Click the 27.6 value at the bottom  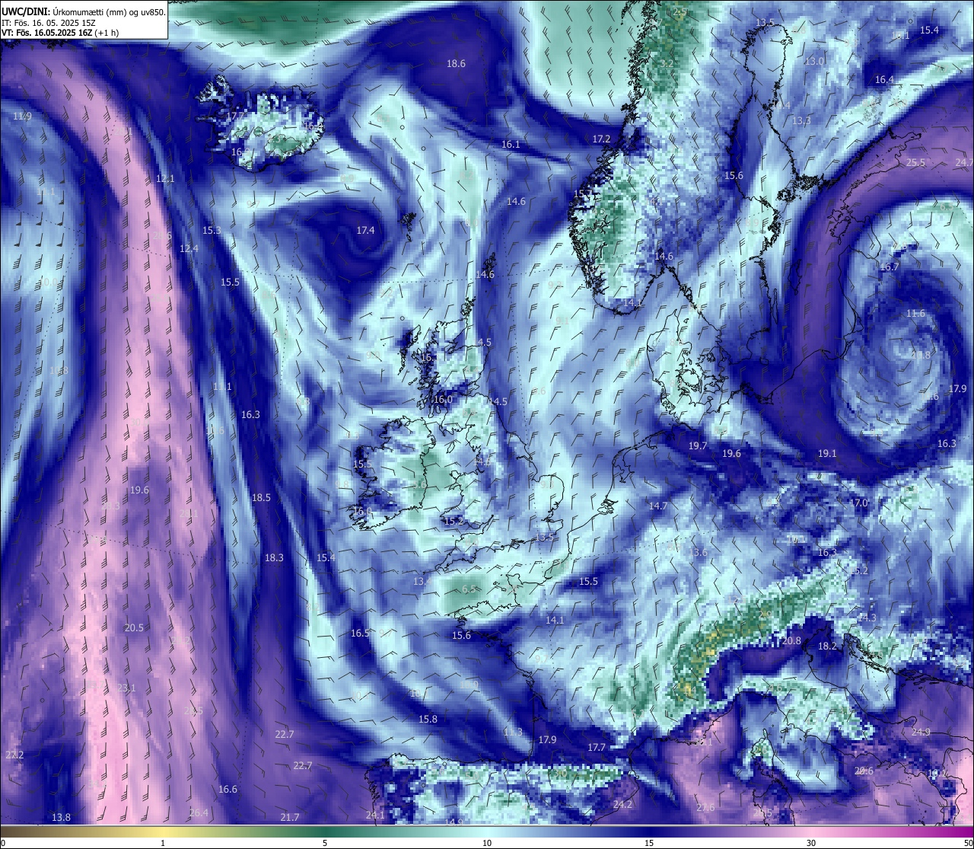click(705, 807)
